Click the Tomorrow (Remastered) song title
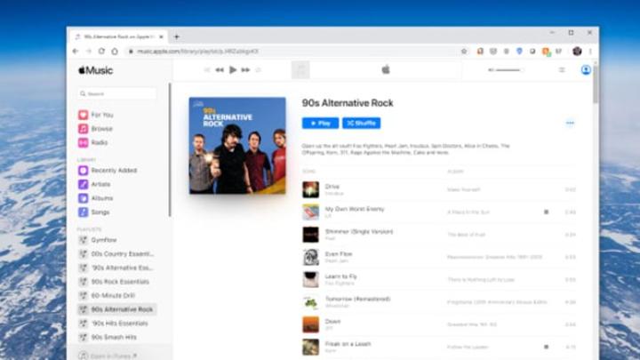Viewport: 640px width, 360px height. (357, 299)
